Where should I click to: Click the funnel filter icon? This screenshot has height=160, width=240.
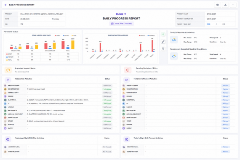[x=163, y=49]
